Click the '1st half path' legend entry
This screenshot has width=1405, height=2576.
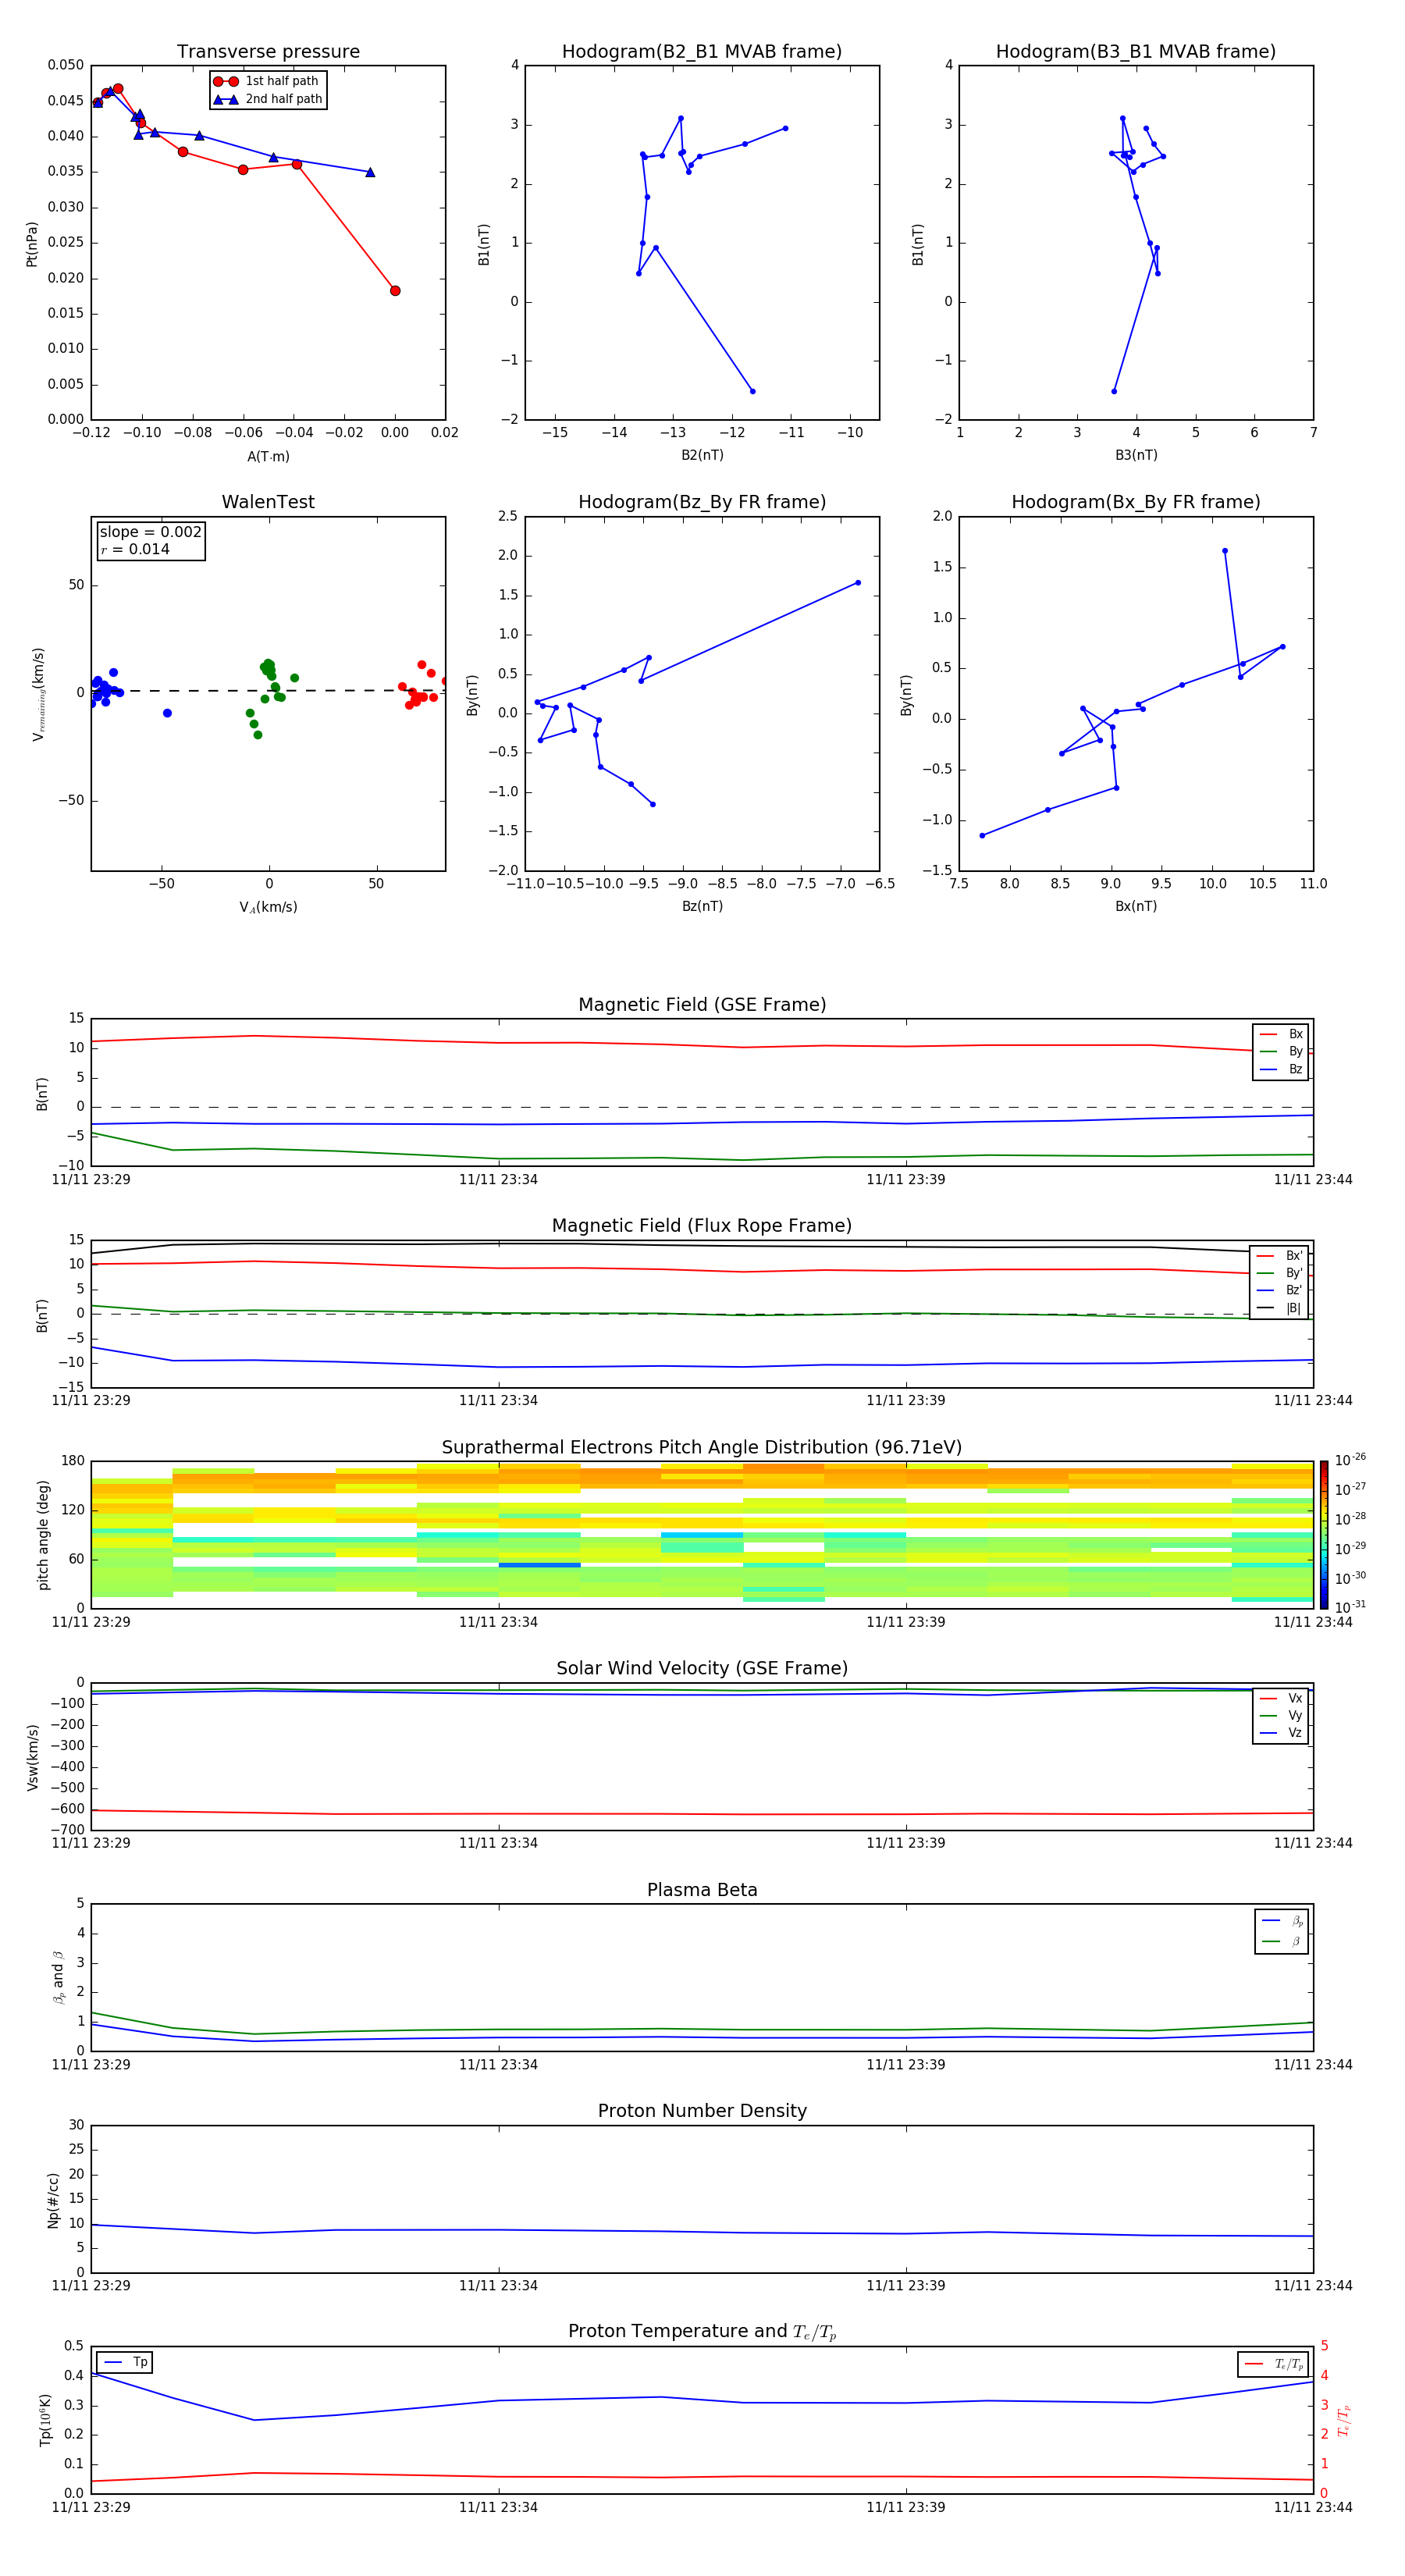point(267,81)
